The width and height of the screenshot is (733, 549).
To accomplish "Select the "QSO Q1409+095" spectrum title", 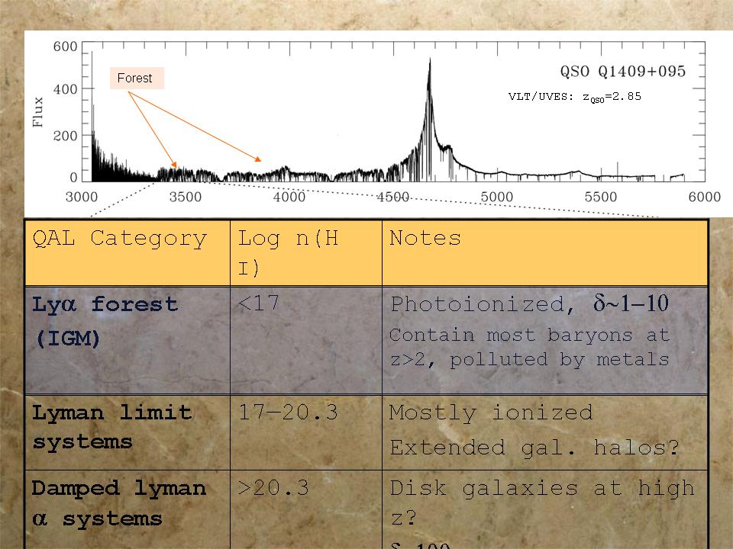I will (618, 72).
